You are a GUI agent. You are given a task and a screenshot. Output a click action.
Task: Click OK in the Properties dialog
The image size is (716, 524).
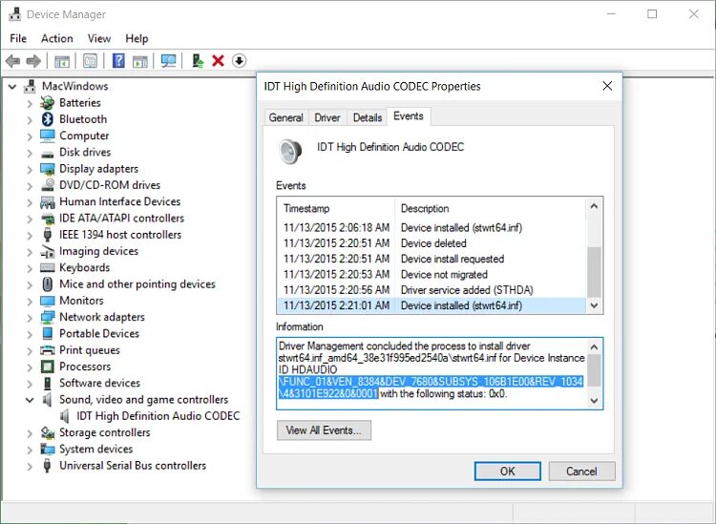[507, 472]
